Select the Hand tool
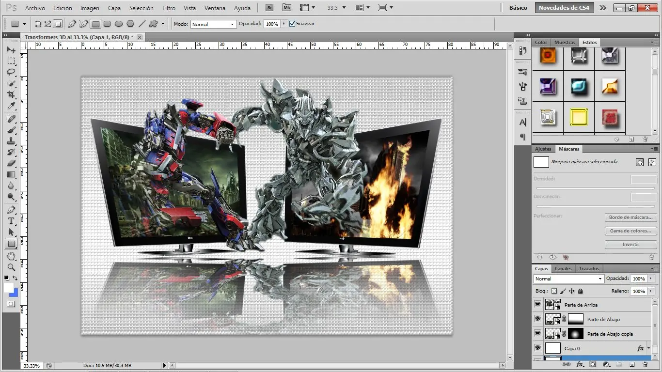 click(x=11, y=256)
